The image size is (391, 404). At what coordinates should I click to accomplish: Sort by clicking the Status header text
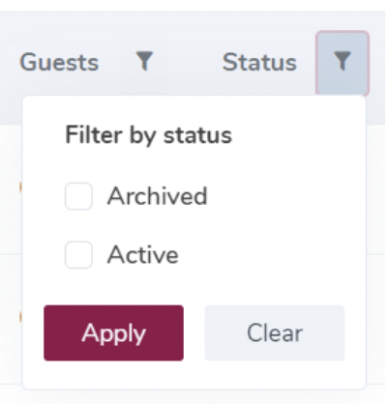point(259,62)
